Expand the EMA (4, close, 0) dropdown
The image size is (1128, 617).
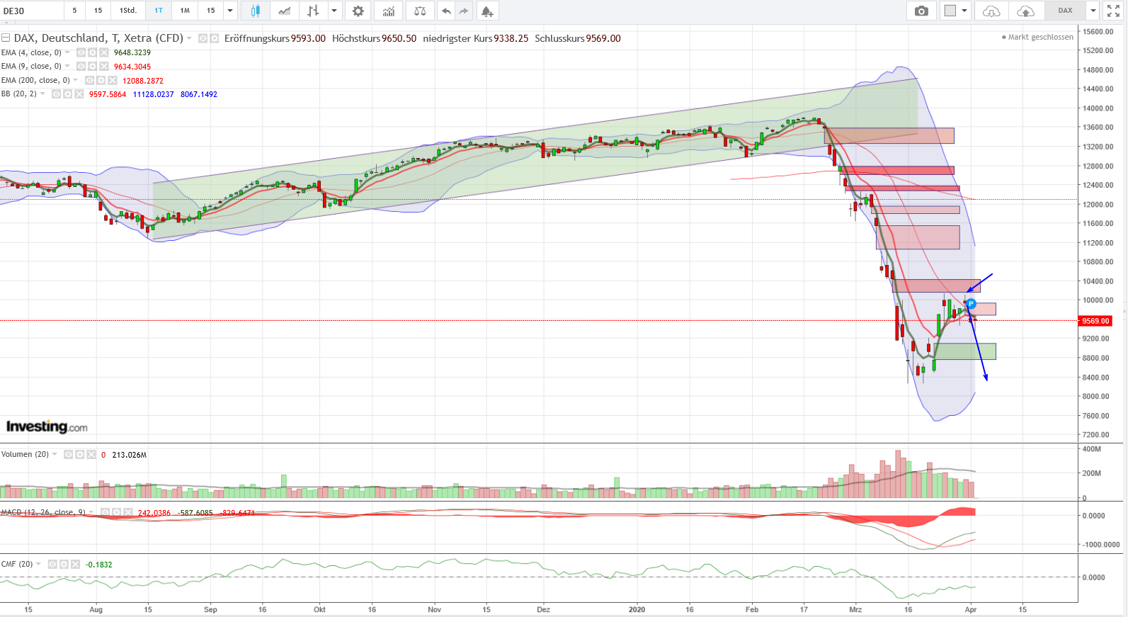click(x=67, y=52)
